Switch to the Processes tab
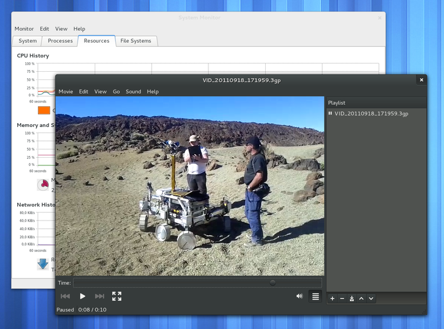This screenshot has width=444, height=329. [60, 41]
